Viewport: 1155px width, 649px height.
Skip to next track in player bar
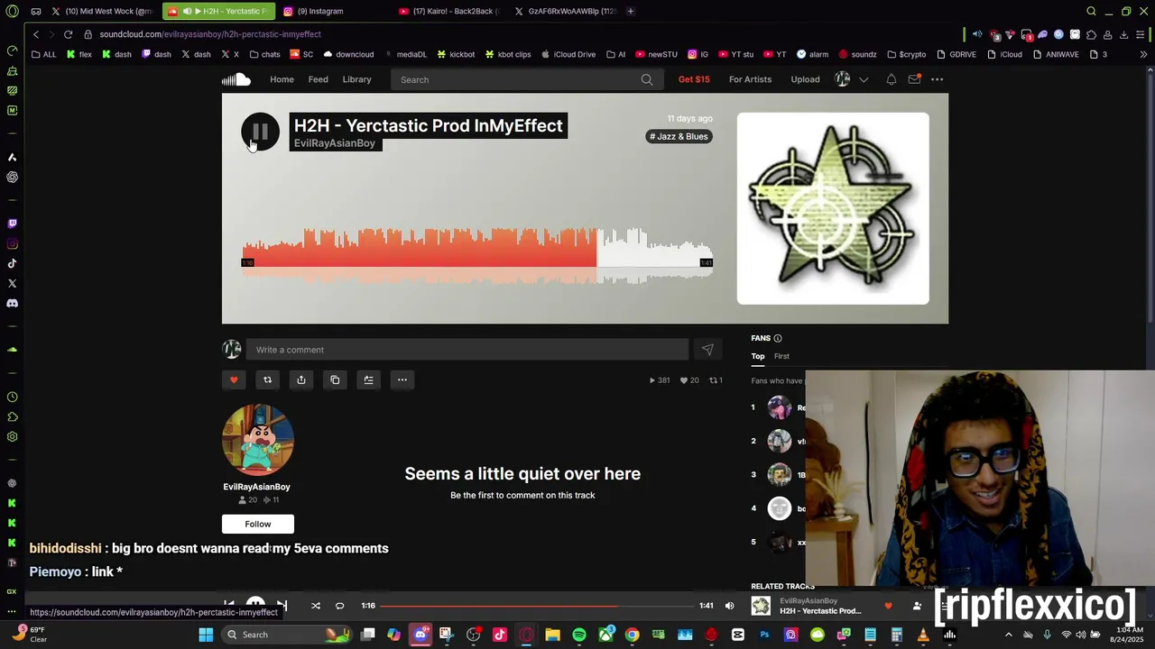pos(282,606)
